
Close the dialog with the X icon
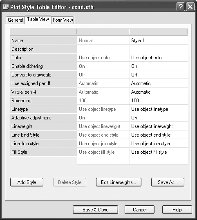[x=190, y=7]
